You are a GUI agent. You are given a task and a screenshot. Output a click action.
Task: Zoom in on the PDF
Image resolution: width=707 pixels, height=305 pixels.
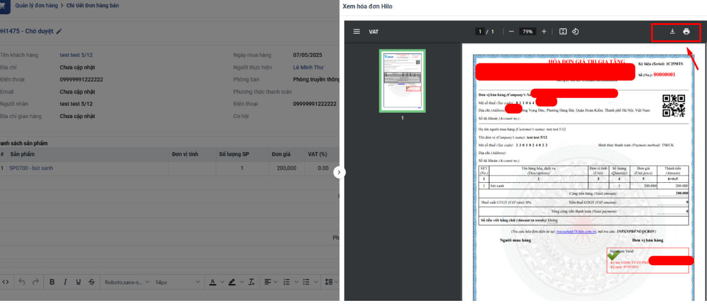tap(543, 31)
